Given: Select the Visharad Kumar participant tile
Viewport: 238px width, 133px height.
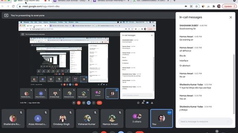Looking at the screenshot, I should click(87, 118).
